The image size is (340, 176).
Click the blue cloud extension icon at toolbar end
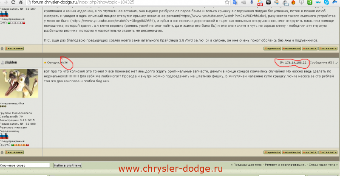(x=335, y=2)
